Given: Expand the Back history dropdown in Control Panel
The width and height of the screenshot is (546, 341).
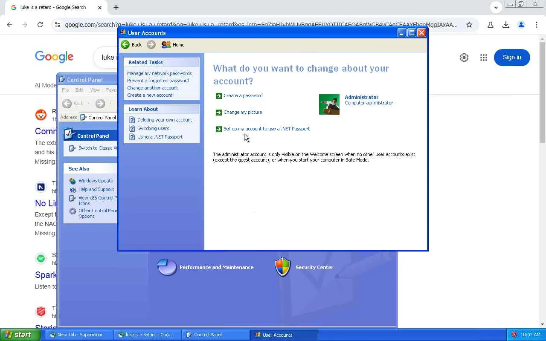Looking at the screenshot, I should pyautogui.click(x=89, y=104).
